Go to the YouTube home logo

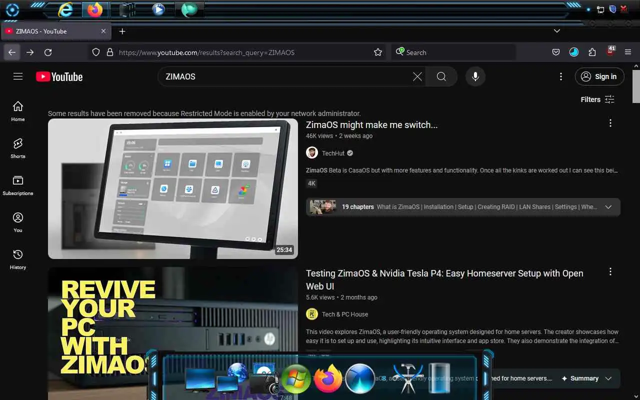point(59,76)
